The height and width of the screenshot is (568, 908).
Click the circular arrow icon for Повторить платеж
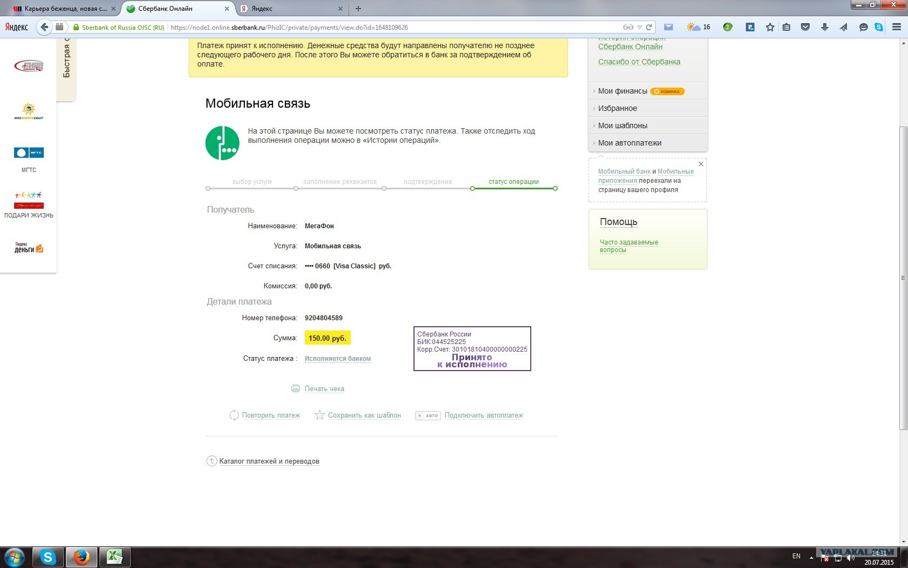tap(234, 415)
